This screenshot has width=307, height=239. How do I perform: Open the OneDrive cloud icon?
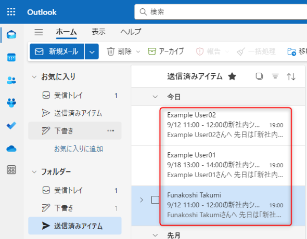(x=11, y=149)
